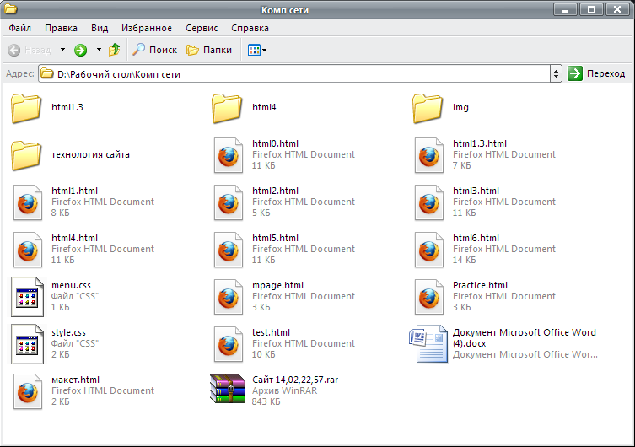Click the технология сайта folder name
The image size is (635, 447).
click(x=90, y=154)
